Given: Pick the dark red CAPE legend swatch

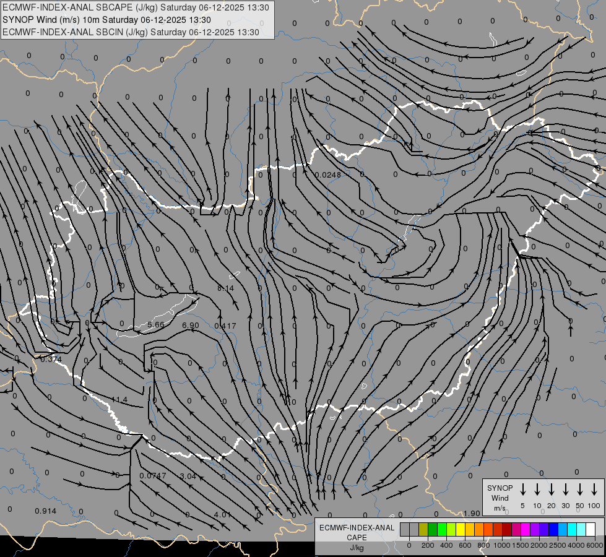Looking at the screenshot, I should (507, 529).
